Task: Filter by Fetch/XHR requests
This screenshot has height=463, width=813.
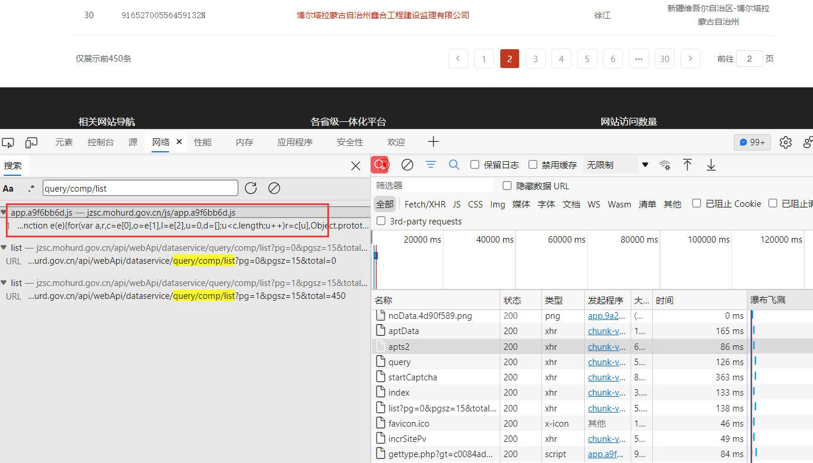Action: (425, 204)
